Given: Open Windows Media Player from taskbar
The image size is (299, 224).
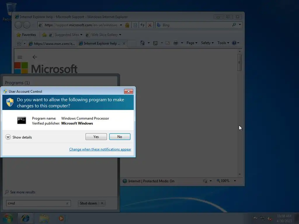Looking at the screenshot, I should (61, 218).
